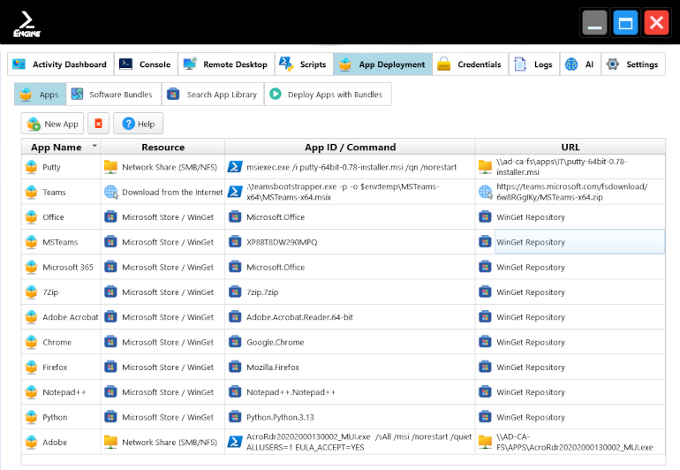
Task: Open the Logs tab
Action: click(533, 64)
